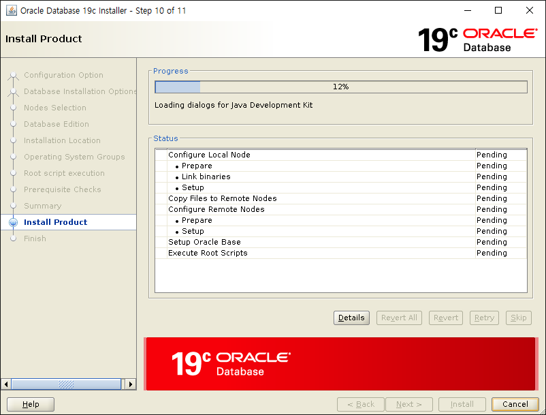
Task: Maximize the installer window
Action: [x=498, y=10]
